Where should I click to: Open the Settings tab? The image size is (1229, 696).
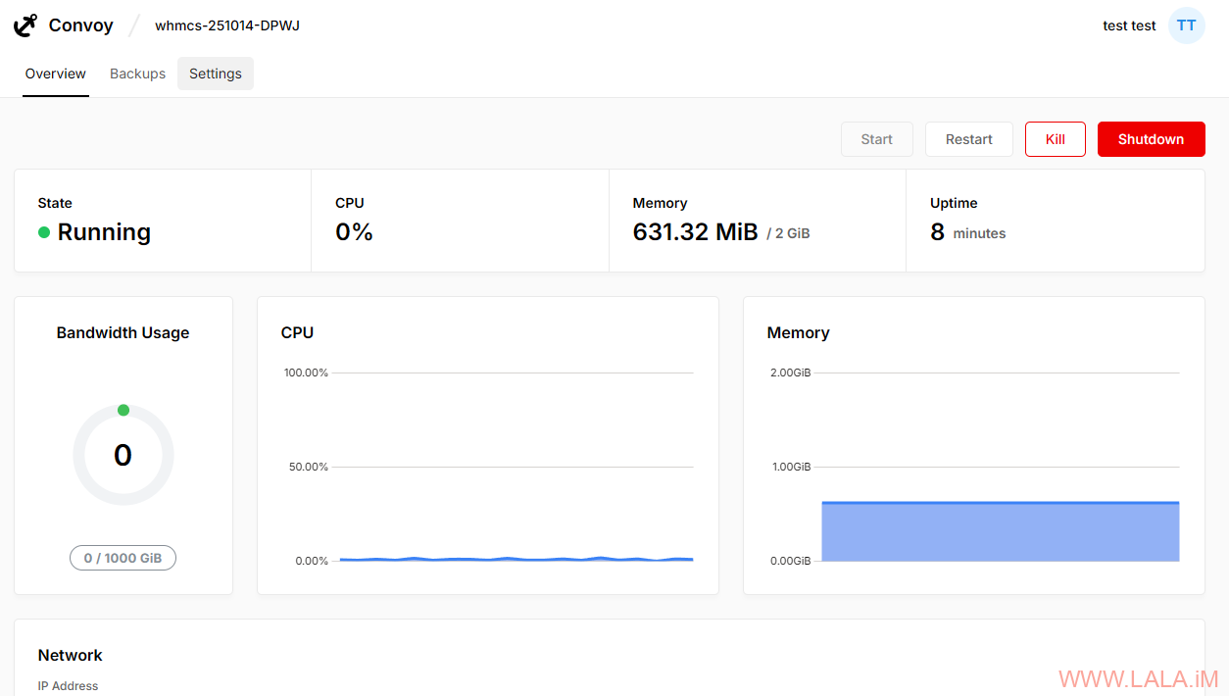pos(216,74)
